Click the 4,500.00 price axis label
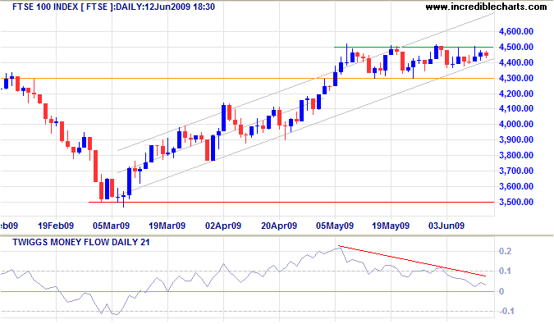Image resolution: width=554 pixels, height=324 pixels. pos(516,47)
